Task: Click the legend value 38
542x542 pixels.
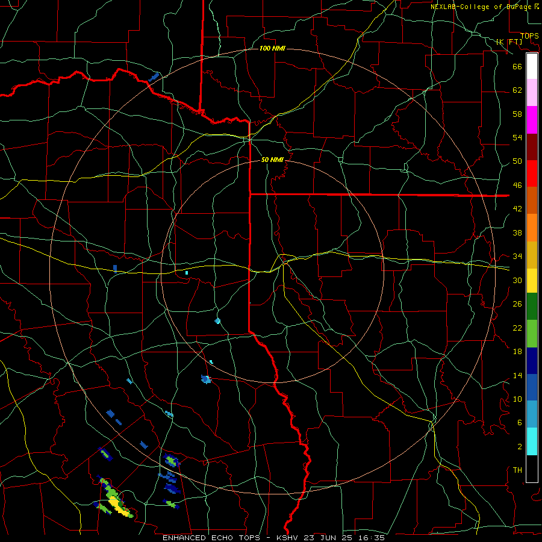Action: [517, 232]
